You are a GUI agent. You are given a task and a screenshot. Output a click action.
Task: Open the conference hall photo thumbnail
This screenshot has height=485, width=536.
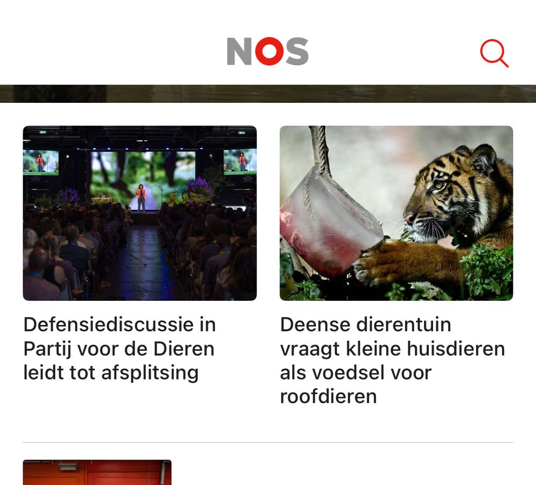[140, 213]
